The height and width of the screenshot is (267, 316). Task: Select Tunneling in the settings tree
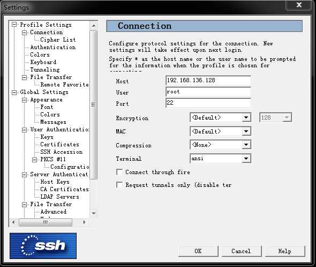(45, 69)
